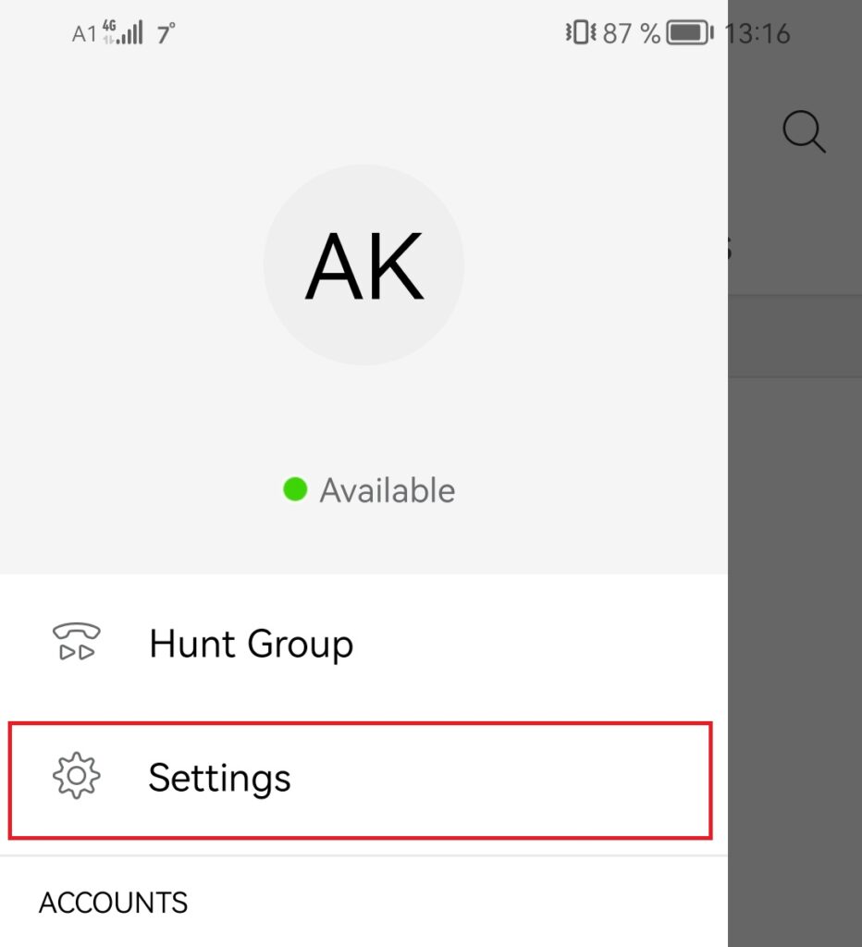Tap the 13:16 clock
Screen dimensions: 862x947
(757, 34)
